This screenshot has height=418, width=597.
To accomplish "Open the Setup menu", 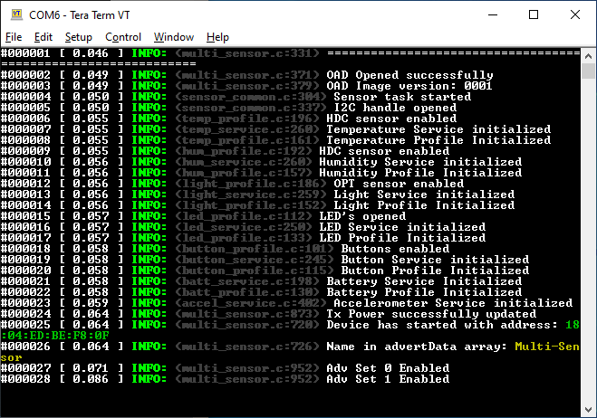I will [79, 37].
